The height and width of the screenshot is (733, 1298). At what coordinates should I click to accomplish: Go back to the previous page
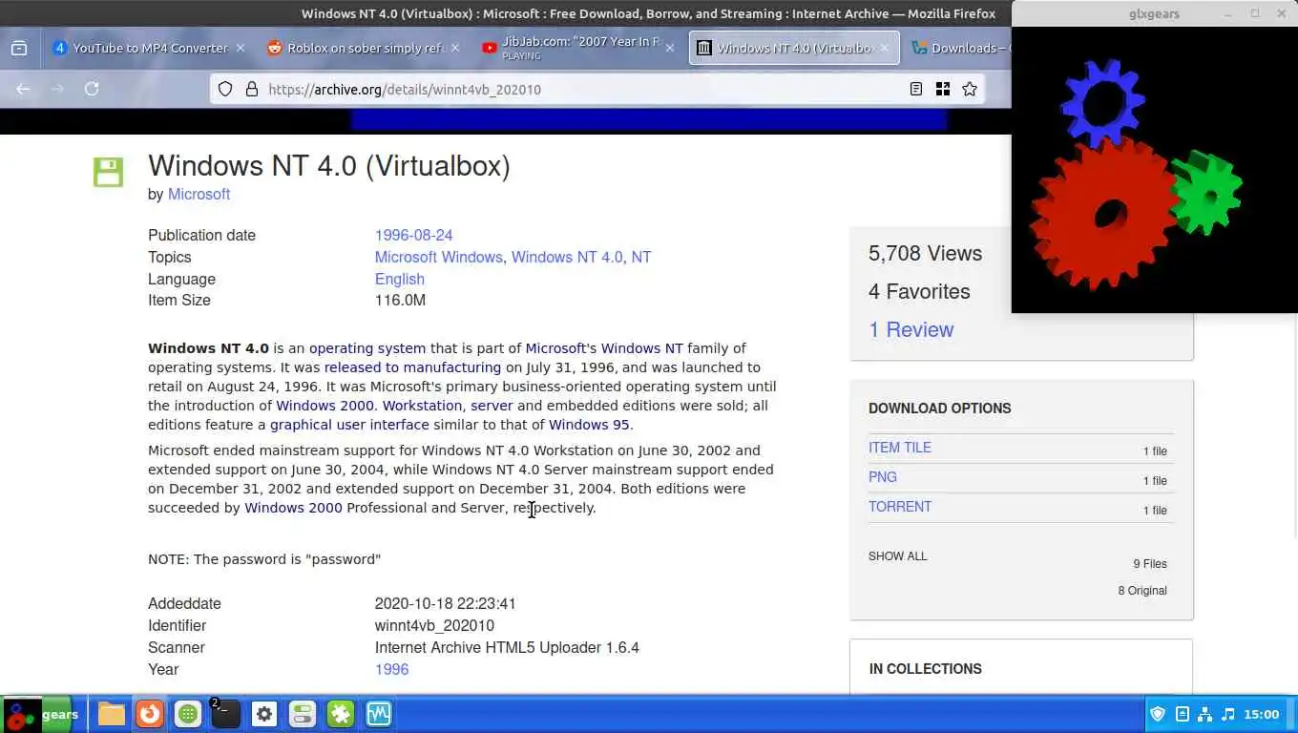tap(23, 89)
